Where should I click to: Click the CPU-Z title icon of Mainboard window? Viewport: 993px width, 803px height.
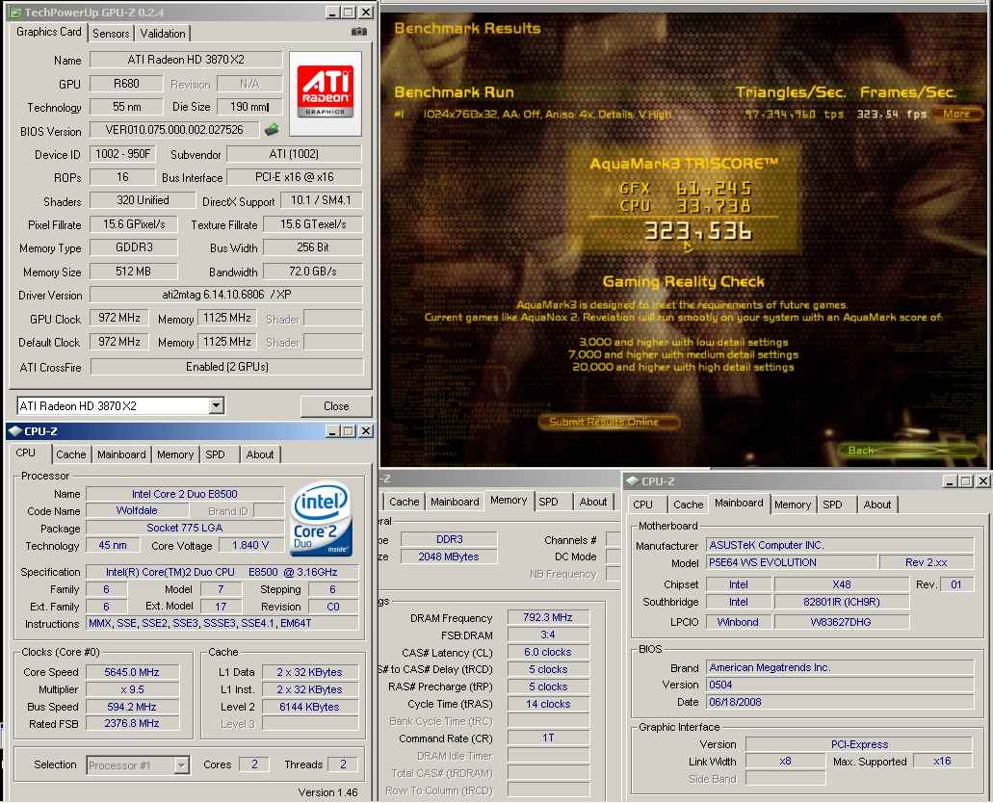click(632, 481)
